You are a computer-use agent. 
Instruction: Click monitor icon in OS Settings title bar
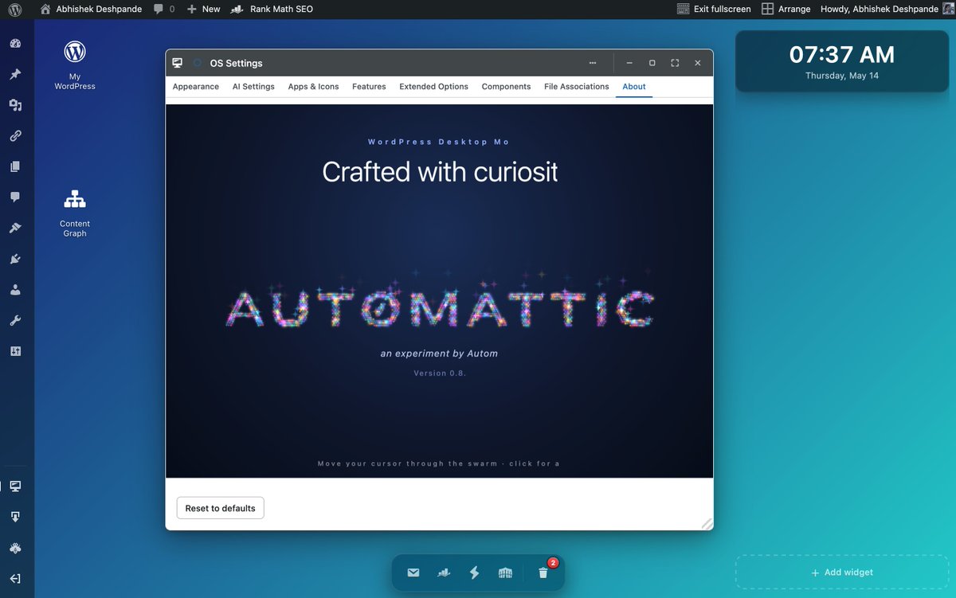coord(177,63)
